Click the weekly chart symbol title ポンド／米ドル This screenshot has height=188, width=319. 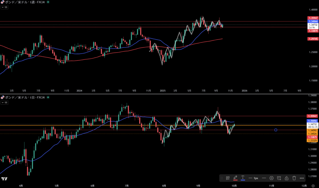tap(15, 2)
